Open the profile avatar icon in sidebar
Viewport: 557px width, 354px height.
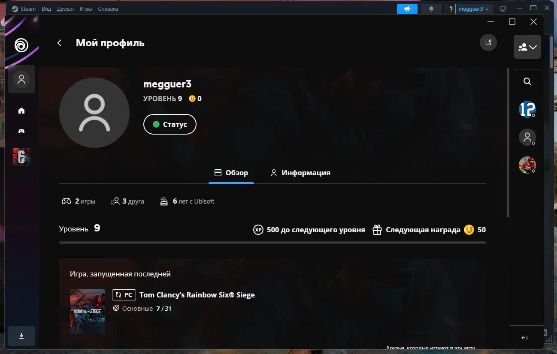(21, 79)
